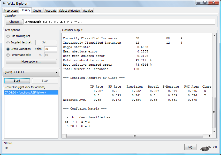Viewport: 221px width, 155px height.
Task: Click Start to run classifier
Action: (x=17, y=81)
